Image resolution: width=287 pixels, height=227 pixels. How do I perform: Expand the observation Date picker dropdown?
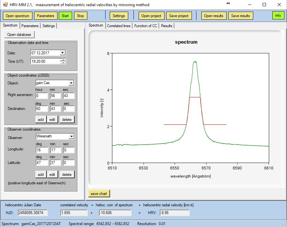coord(63,53)
